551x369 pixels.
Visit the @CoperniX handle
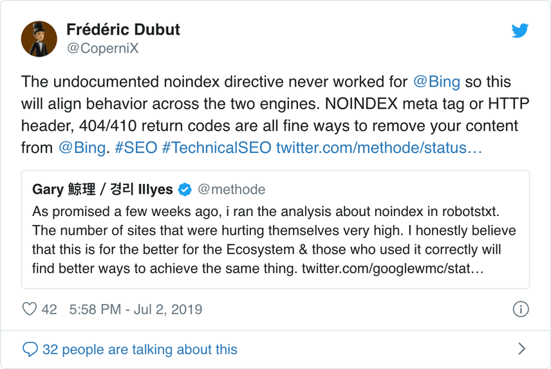coord(102,48)
